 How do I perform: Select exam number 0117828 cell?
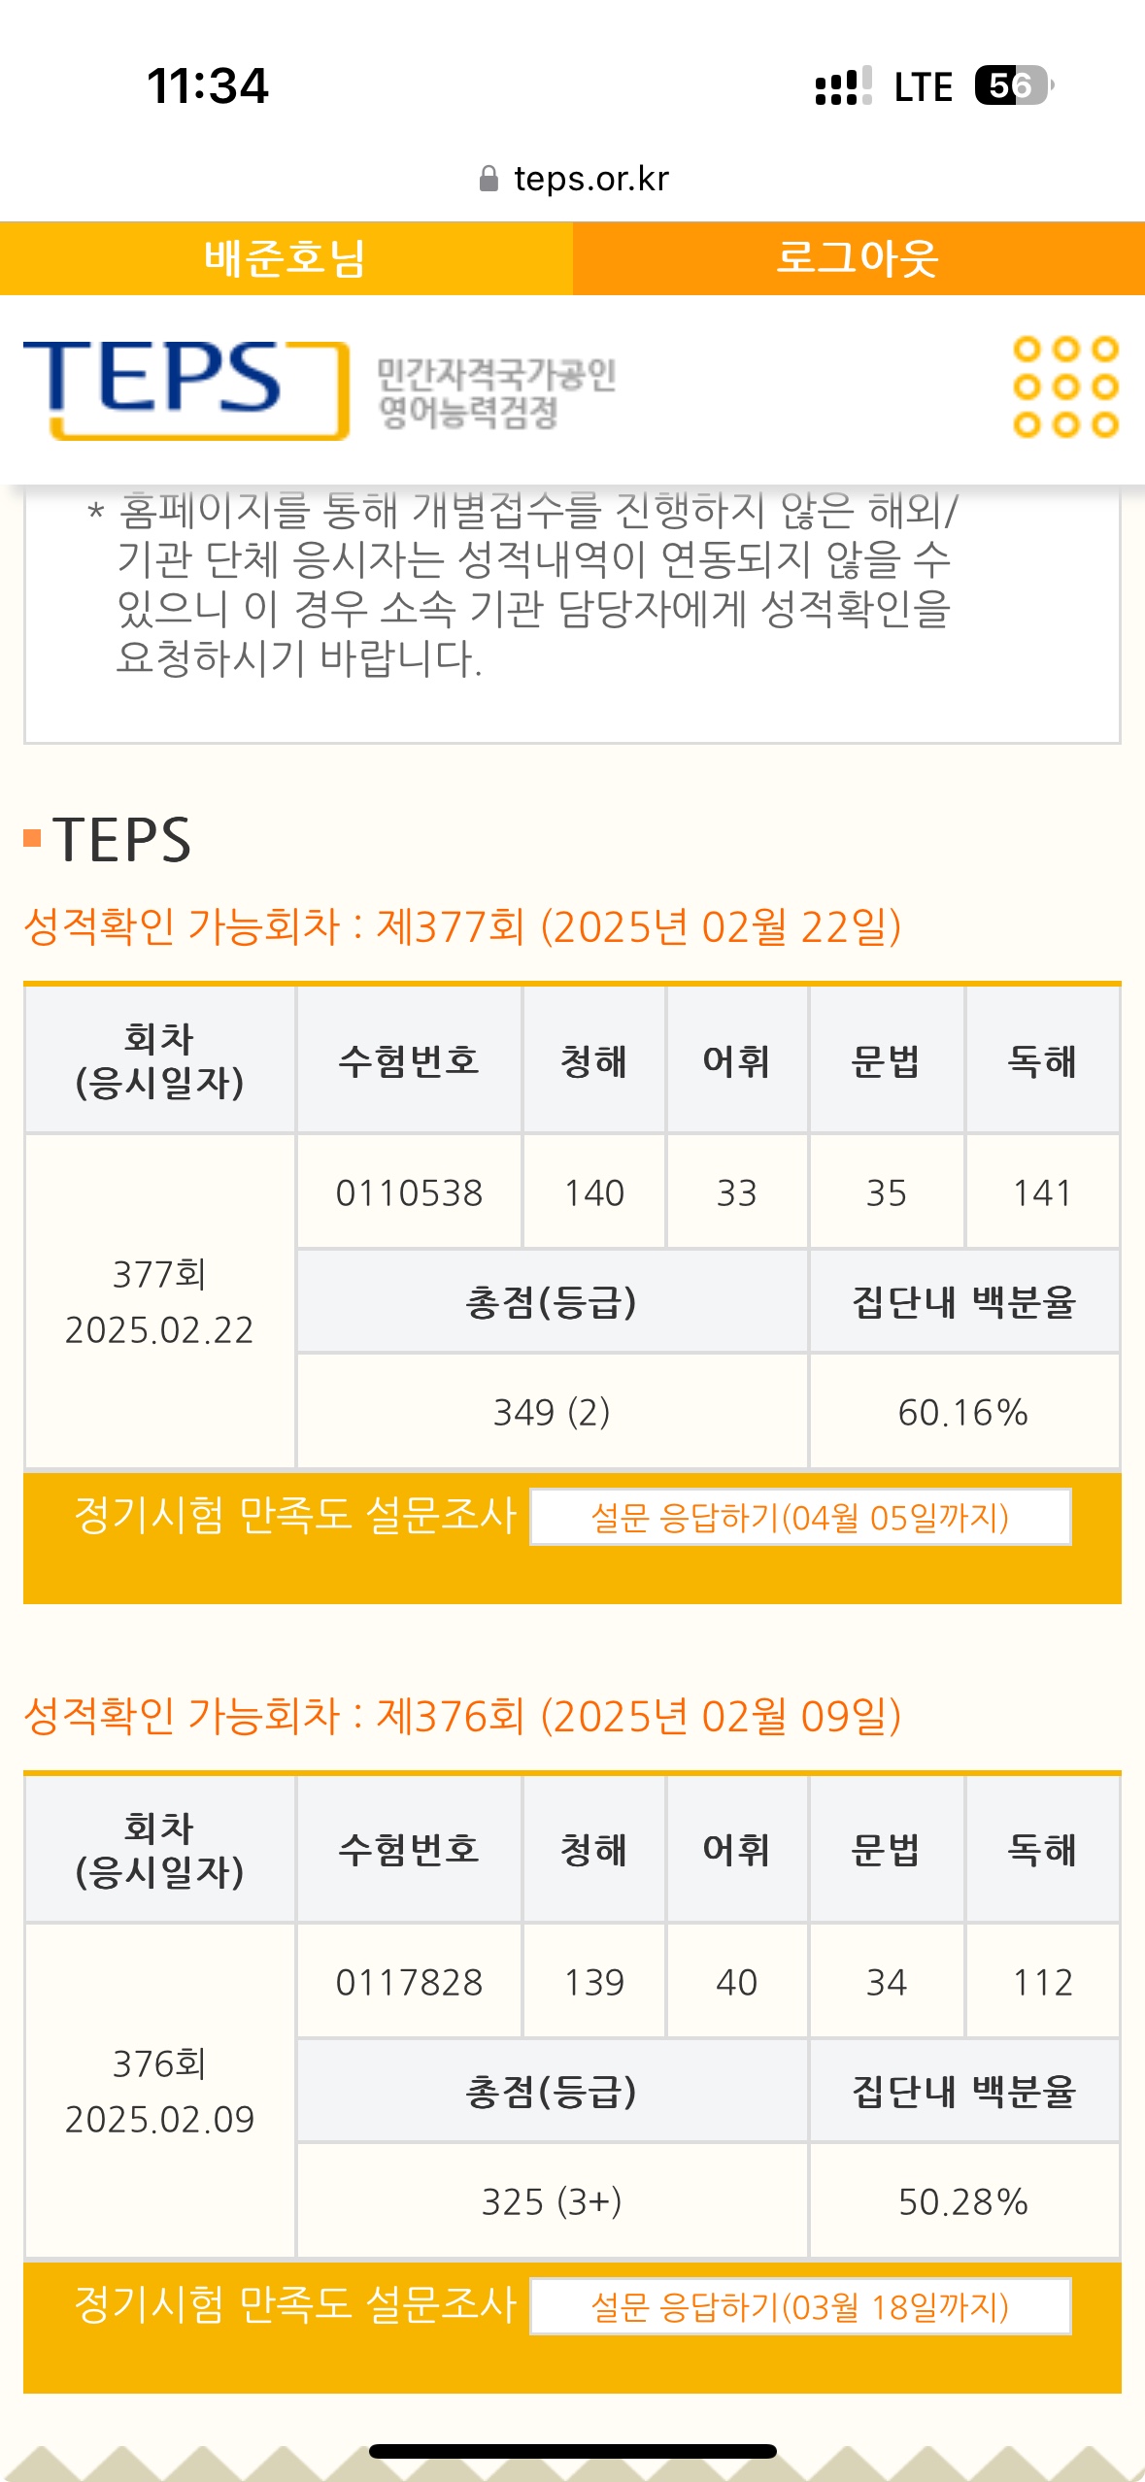click(x=409, y=1982)
